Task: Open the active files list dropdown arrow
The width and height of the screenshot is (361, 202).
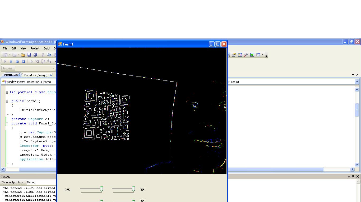Action: (353, 75)
